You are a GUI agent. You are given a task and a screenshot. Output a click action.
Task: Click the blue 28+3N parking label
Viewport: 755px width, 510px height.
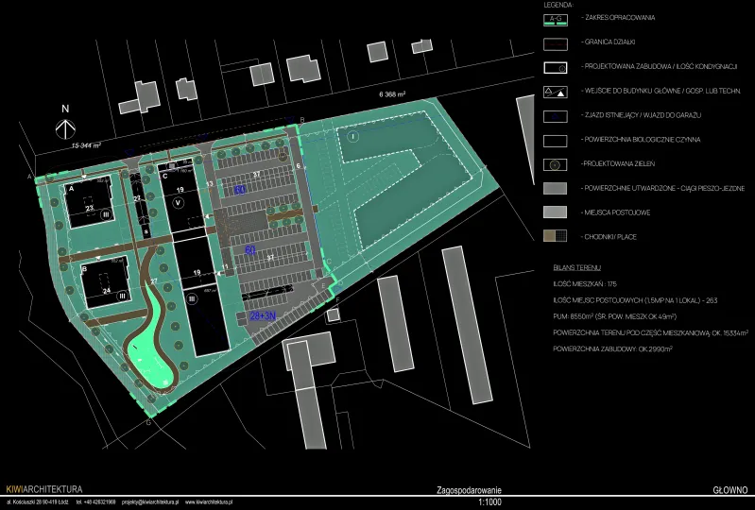click(x=262, y=314)
